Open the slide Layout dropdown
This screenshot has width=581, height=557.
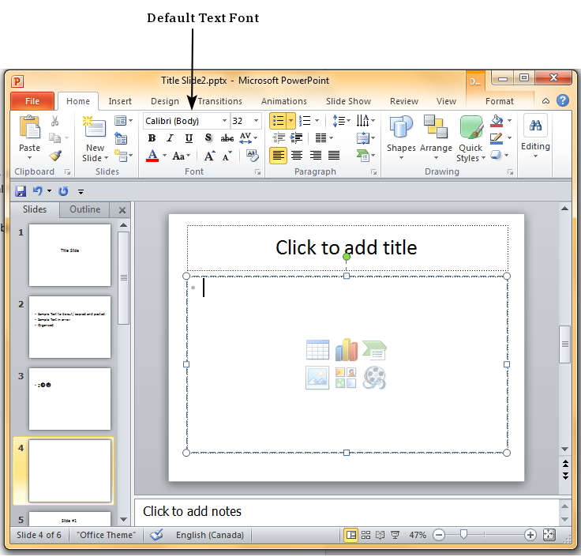[x=123, y=121]
